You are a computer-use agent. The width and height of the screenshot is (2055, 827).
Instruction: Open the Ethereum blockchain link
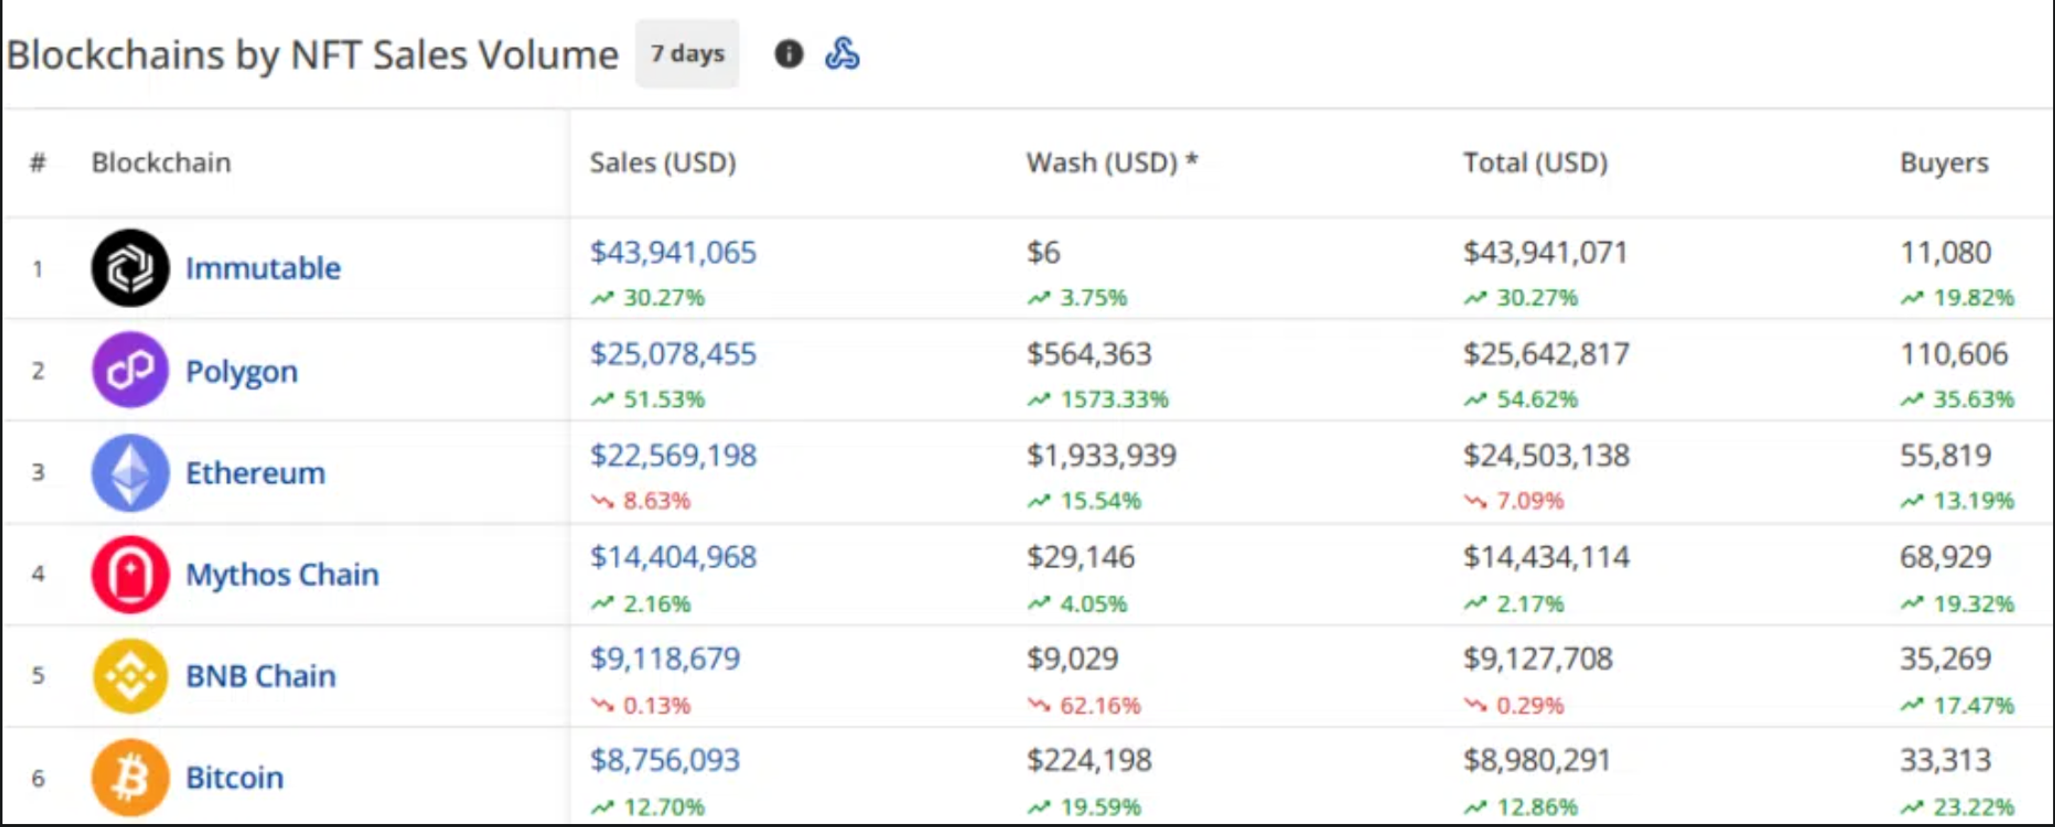(x=255, y=473)
